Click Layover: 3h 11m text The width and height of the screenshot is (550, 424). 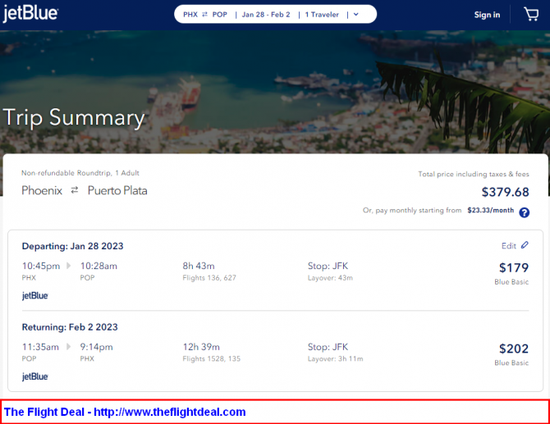335,359
